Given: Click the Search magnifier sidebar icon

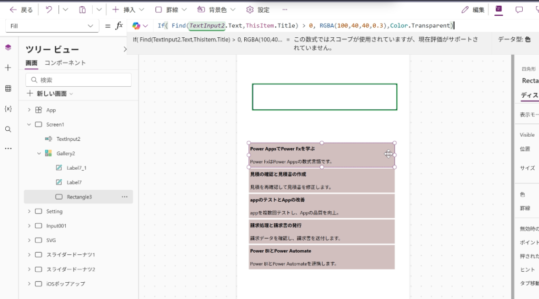Looking at the screenshot, I should pyautogui.click(x=8, y=129).
